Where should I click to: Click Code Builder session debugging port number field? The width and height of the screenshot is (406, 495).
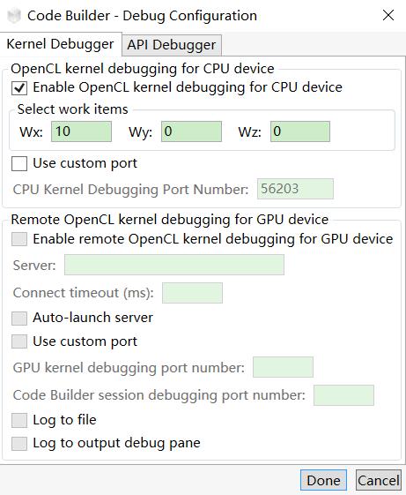[x=343, y=395]
